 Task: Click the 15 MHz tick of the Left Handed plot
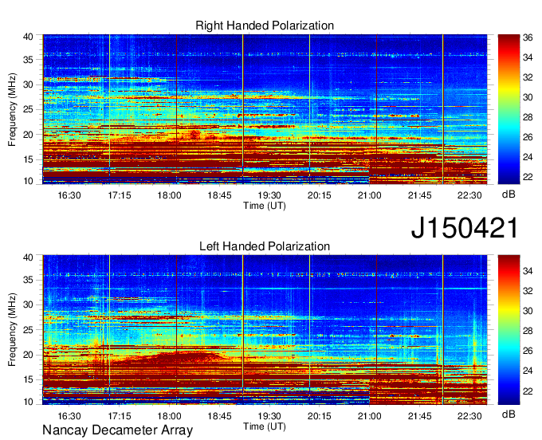coord(28,380)
